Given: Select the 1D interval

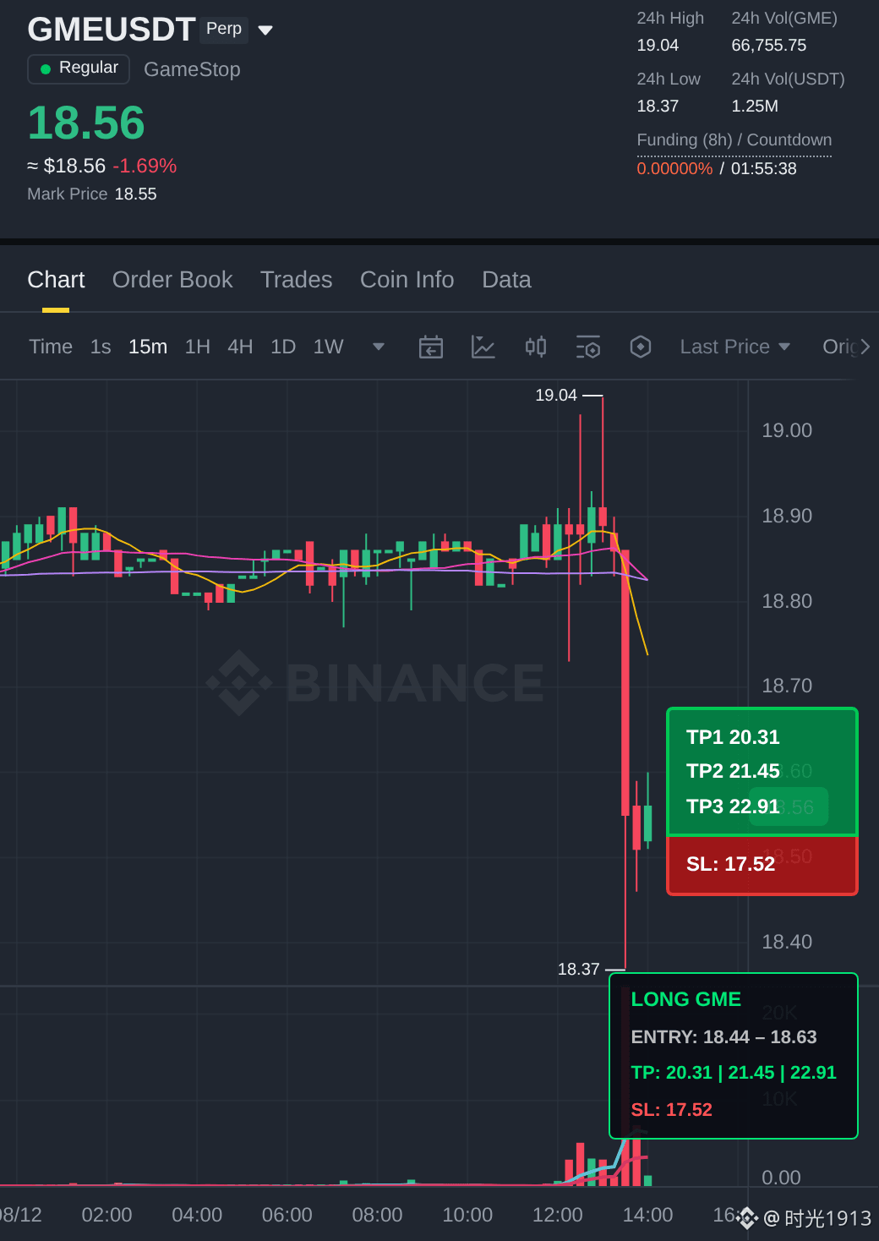Looking at the screenshot, I should click(x=283, y=347).
